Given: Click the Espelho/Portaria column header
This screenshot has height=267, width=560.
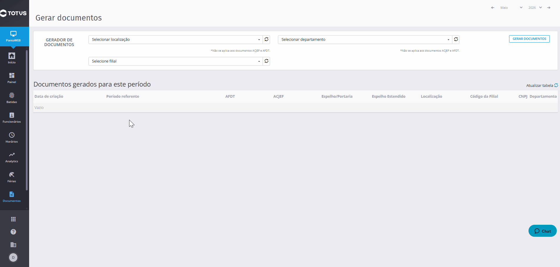Looking at the screenshot, I should tap(337, 96).
